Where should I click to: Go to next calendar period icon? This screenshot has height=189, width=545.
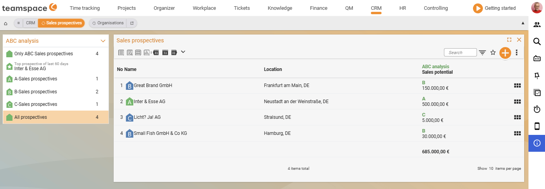174,52
